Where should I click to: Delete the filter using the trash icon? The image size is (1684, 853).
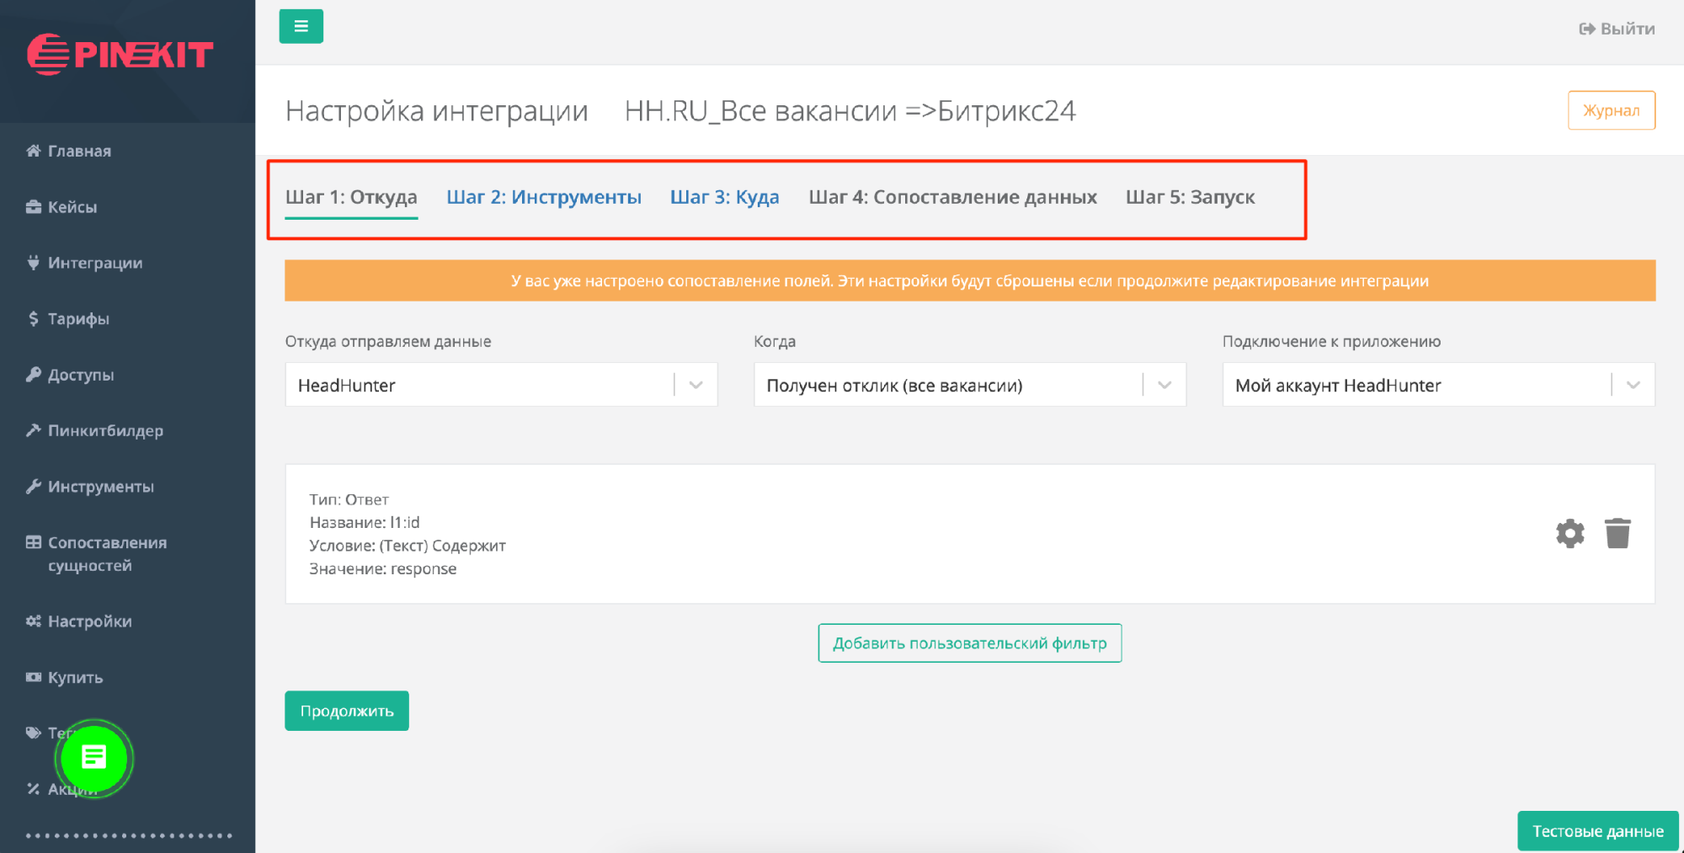click(x=1617, y=534)
